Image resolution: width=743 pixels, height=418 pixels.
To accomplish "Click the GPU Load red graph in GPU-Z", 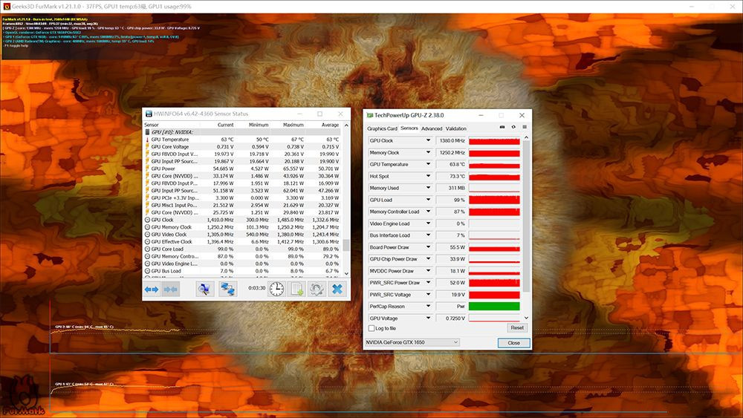I will tap(494, 200).
